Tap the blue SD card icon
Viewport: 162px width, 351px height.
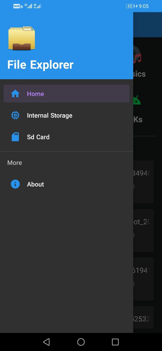click(15, 137)
